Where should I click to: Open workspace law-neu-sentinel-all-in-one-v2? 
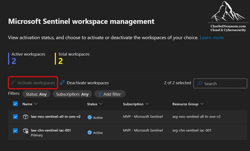tap(56, 117)
